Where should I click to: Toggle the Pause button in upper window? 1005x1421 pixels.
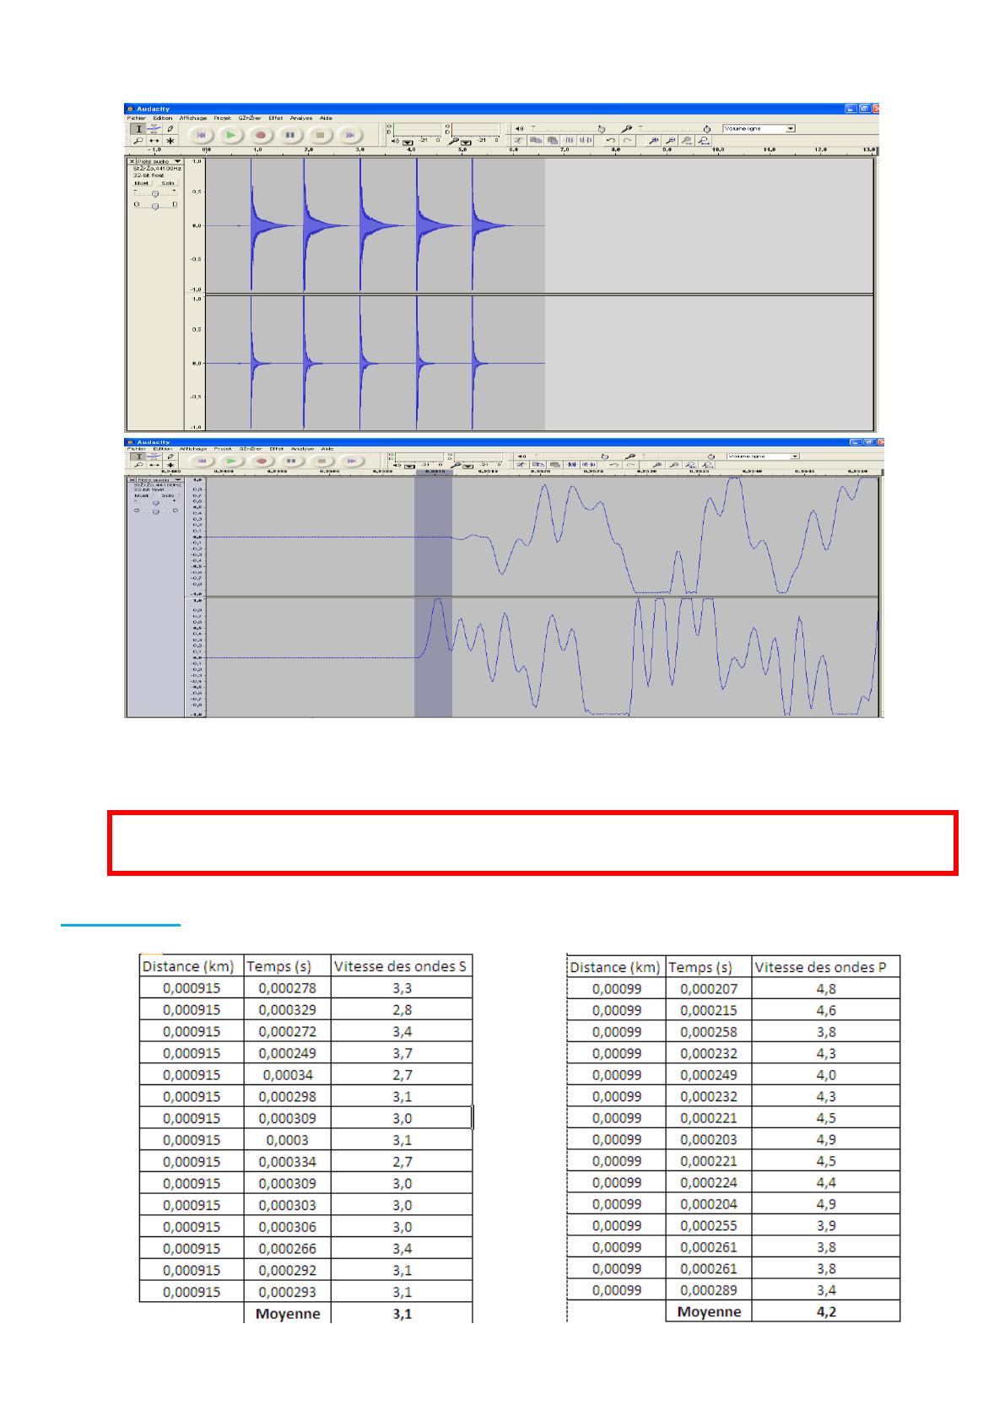pos(289,135)
